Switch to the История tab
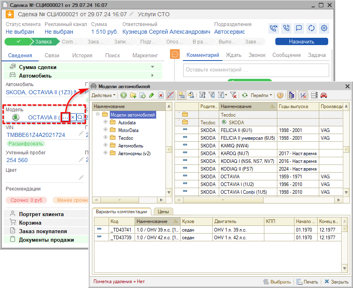The image size is (353, 288). pyautogui.click(x=82, y=55)
